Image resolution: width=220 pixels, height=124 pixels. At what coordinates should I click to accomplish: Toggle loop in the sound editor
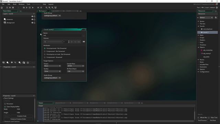click(75, 42)
